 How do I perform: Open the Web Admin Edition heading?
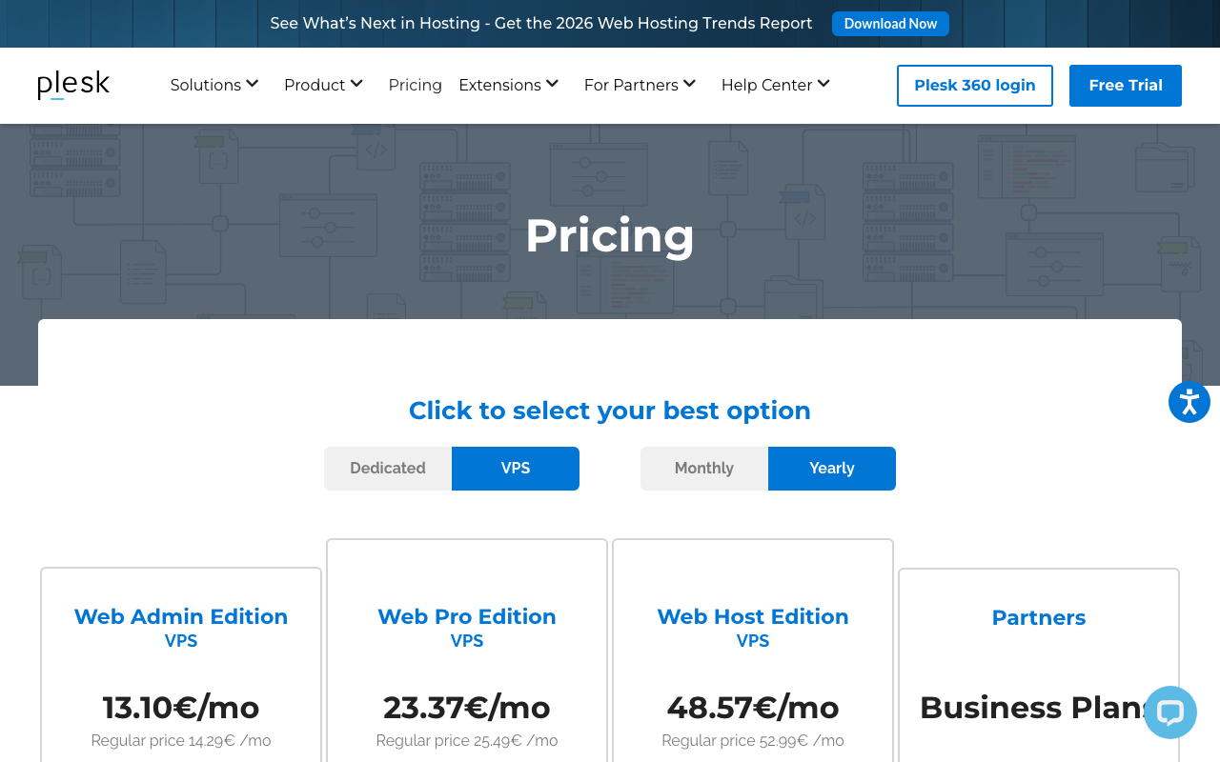(x=181, y=616)
